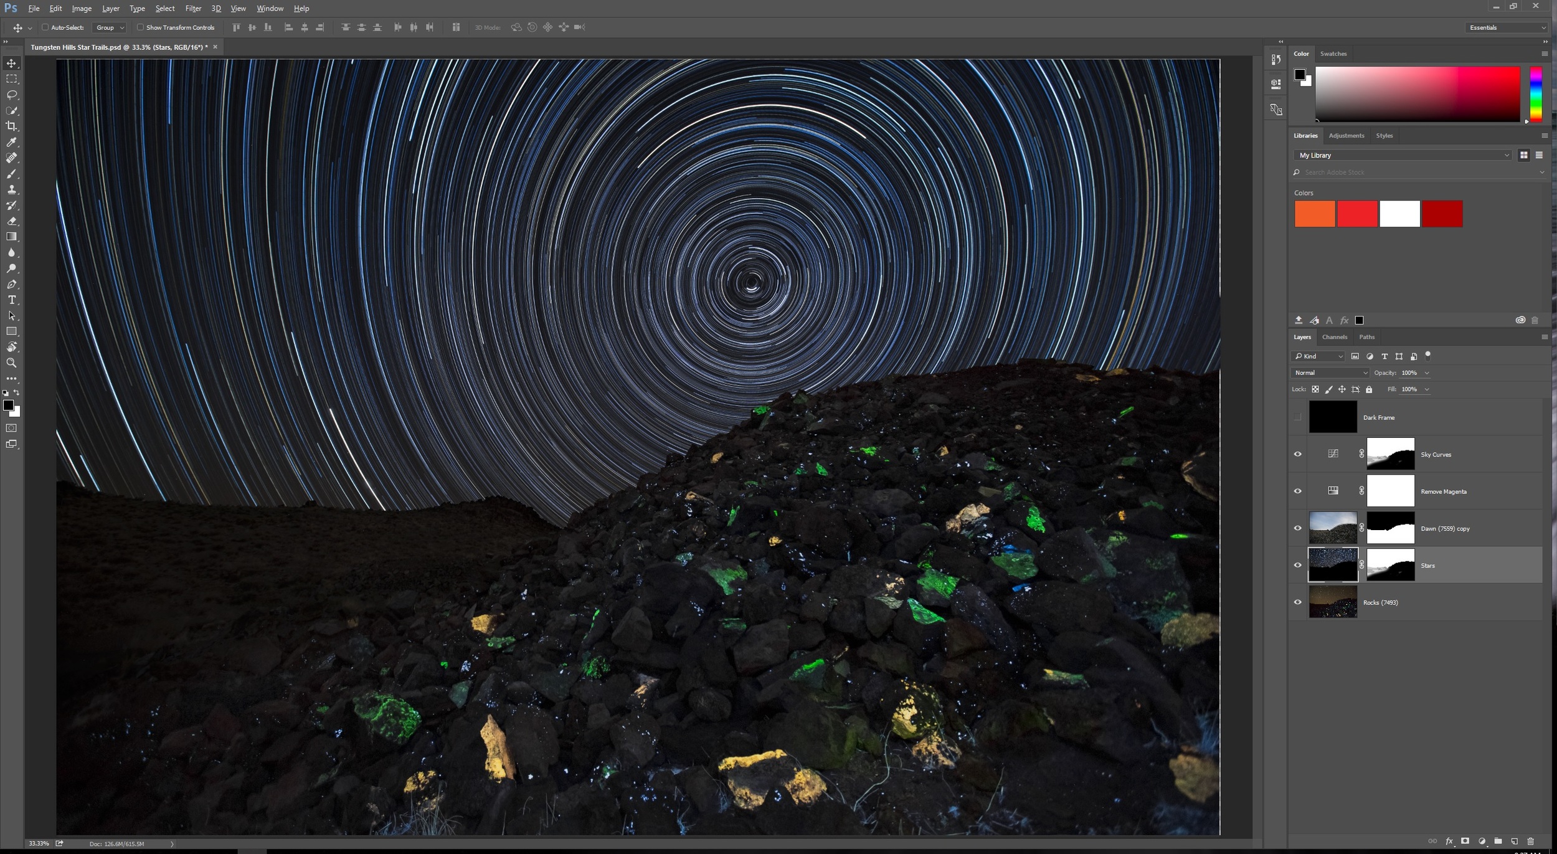Click Add layer style fx icon
Image resolution: width=1557 pixels, height=854 pixels.
click(x=1449, y=841)
